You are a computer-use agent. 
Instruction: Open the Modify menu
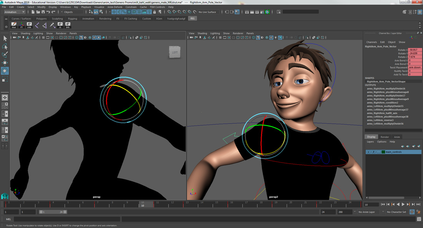[x=42, y=7]
